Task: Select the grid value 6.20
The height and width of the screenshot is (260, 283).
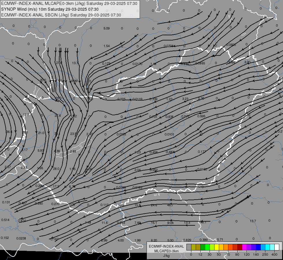Action: 154,240
